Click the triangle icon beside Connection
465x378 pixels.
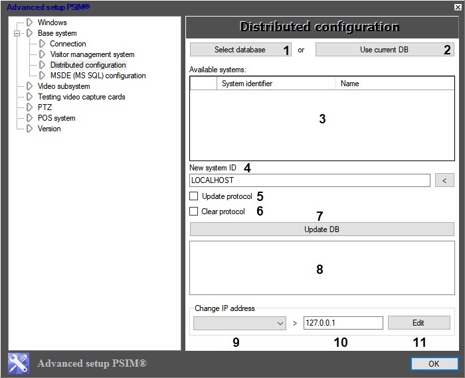(42, 44)
